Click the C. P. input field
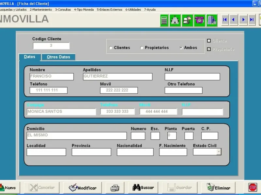 click(209, 136)
